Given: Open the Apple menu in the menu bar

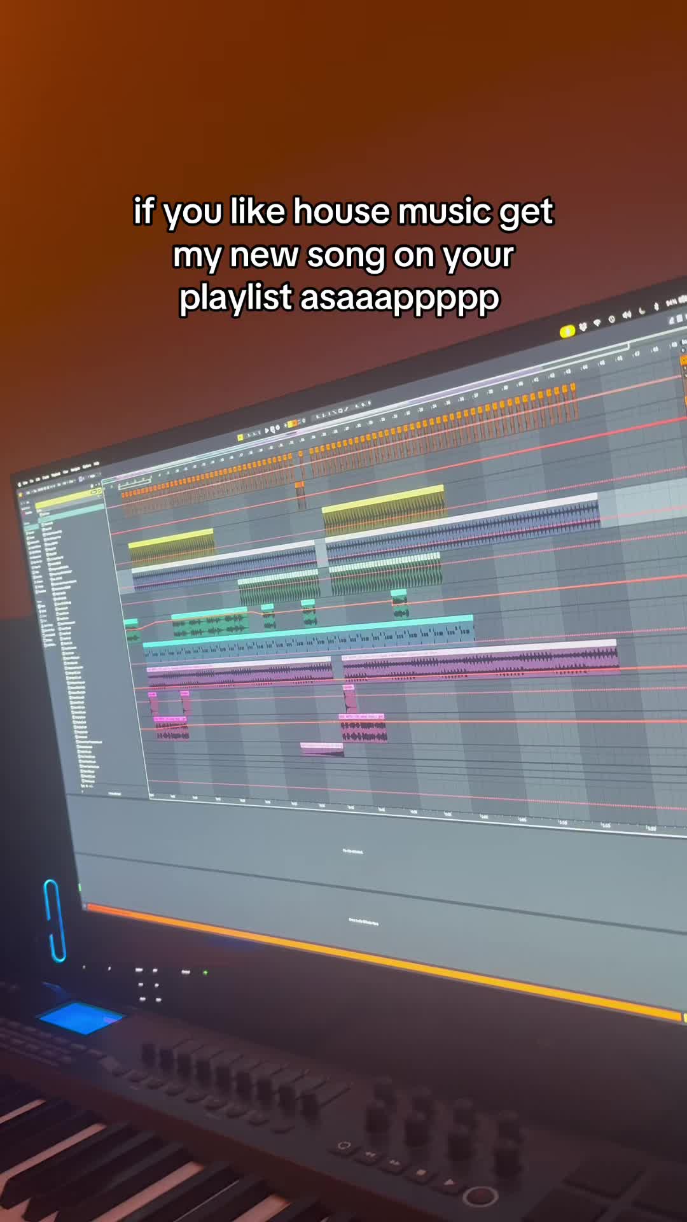Looking at the screenshot, I should pyautogui.click(x=20, y=485).
